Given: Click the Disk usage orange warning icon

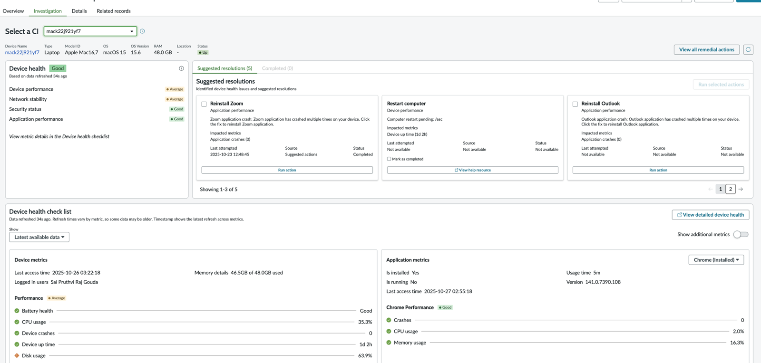Looking at the screenshot, I should pos(17,355).
